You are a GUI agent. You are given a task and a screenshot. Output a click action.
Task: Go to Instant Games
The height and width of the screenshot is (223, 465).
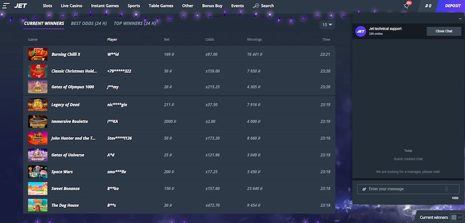click(105, 6)
